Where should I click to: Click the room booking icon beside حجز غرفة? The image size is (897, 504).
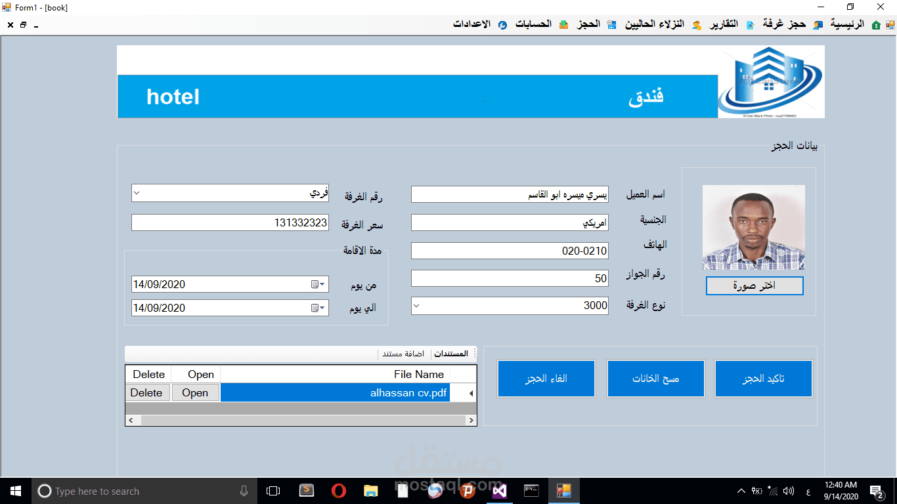[818, 25]
